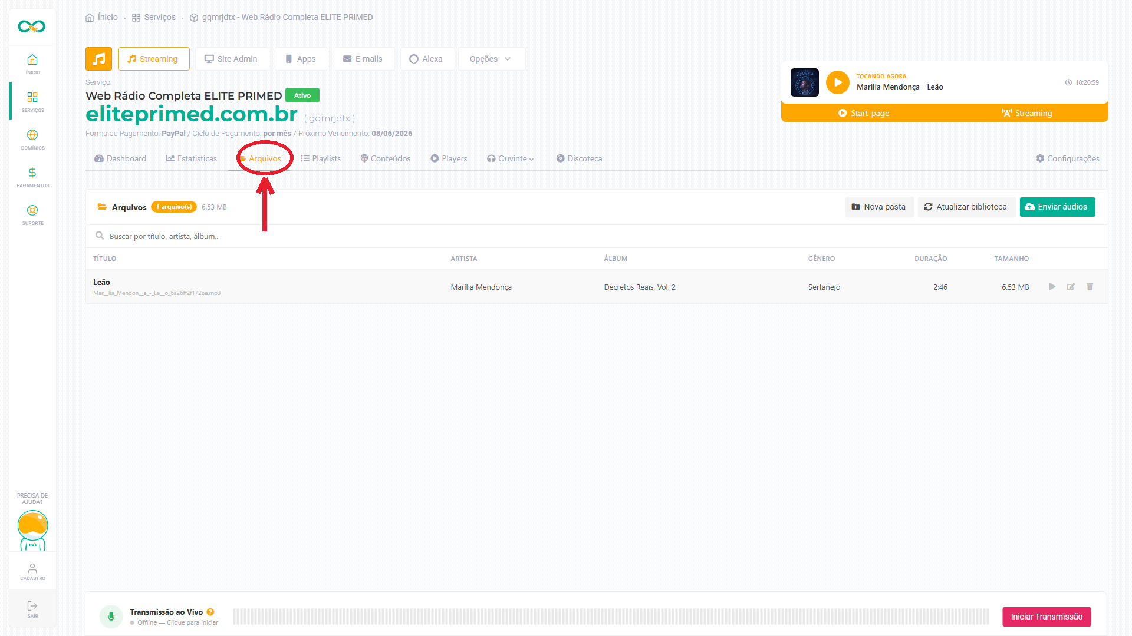Open Suporte in the sidebar
The image size is (1132, 636).
coord(32,214)
